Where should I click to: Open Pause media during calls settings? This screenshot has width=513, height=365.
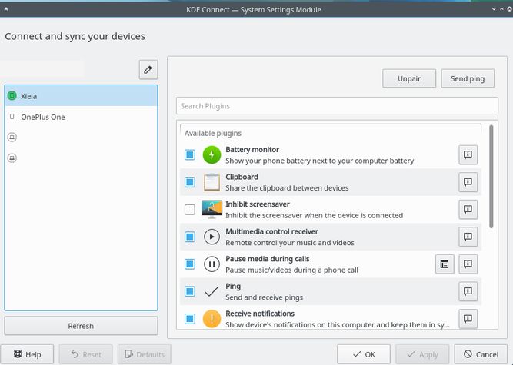(445, 264)
